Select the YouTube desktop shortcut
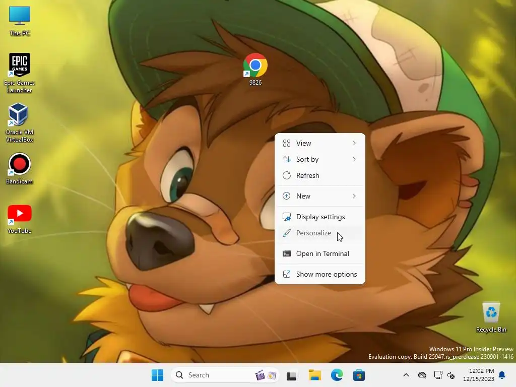The height and width of the screenshot is (387, 516). point(20,219)
